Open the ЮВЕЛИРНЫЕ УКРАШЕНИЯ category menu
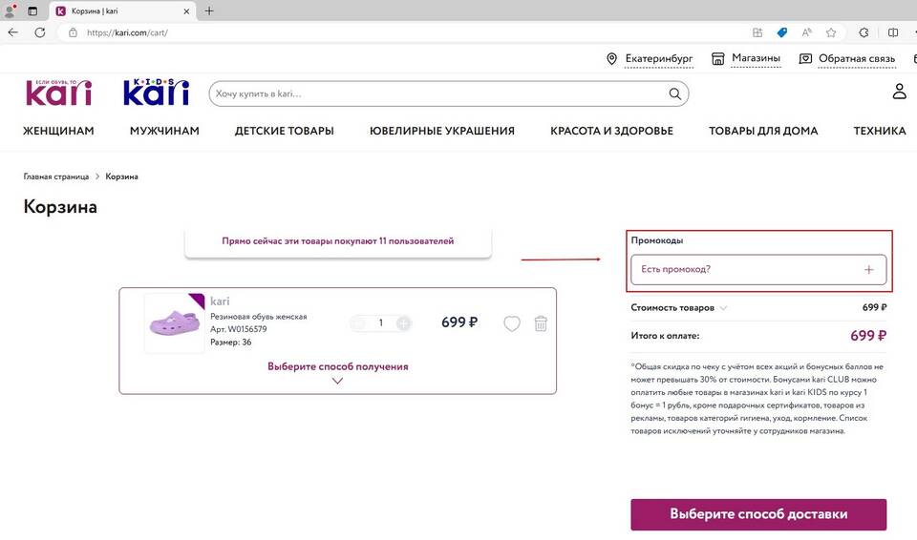The width and height of the screenshot is (917, 540). [442, 131]
